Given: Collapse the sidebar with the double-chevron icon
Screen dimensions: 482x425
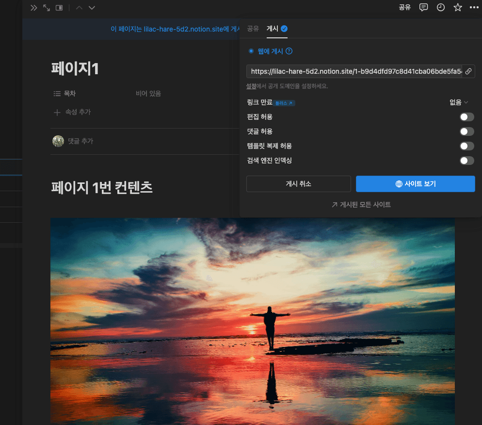Looking at the screenshot, I should coord(33,7).
